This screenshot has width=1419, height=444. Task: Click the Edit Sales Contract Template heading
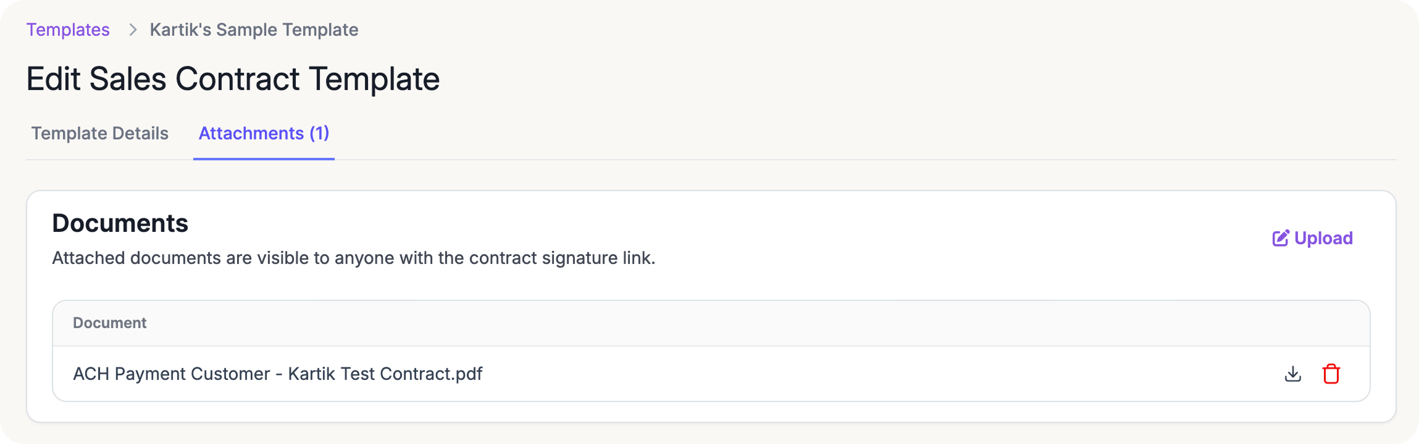click(233, 79)
